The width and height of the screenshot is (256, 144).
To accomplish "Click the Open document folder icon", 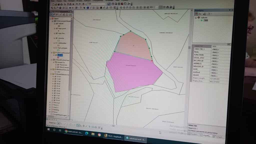I will [x=56, y=4].
